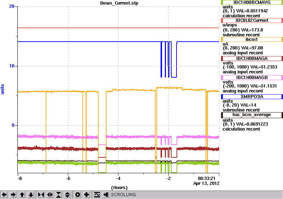
Task: Click the VAL=0.0511942 reading
Action: click(252, 11)
